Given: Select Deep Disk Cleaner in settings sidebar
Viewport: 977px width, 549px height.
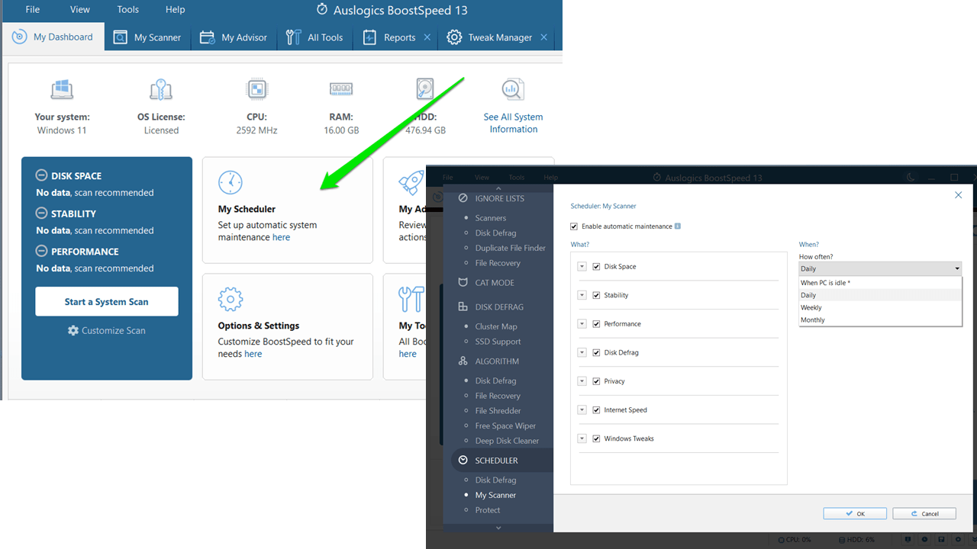Looking at the screenshot, I should click(x=507, y=441).
